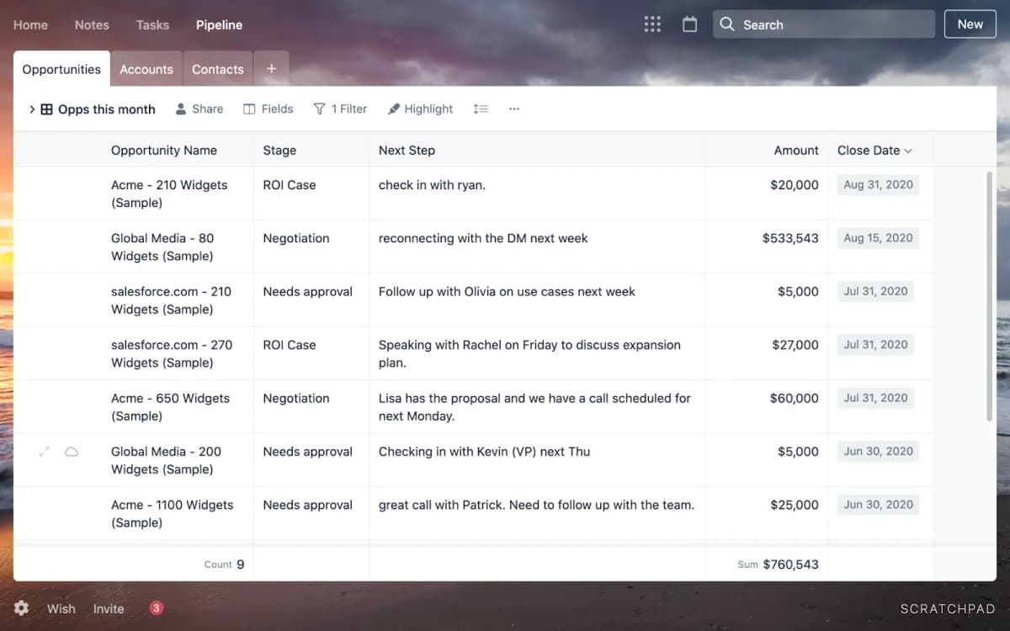
Task: Click the Amount column header
Action: tap(796, 151)
